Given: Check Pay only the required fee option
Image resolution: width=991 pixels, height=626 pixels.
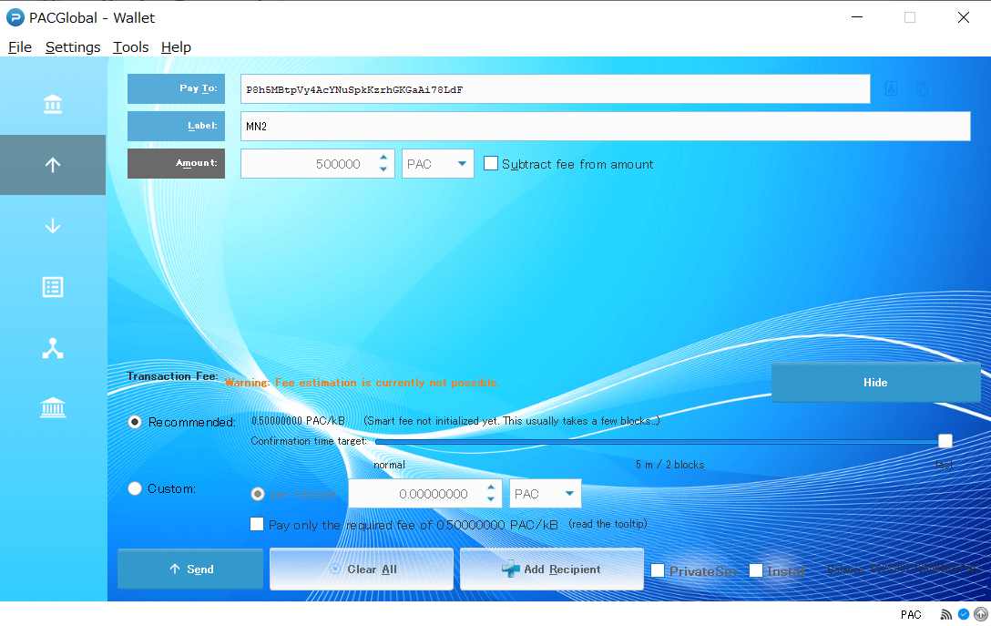Looking at the screenshot, I should click(257, 524).
